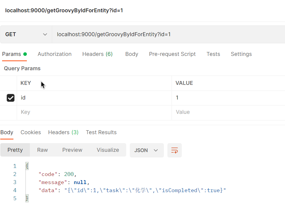Select the request Body tab
Viewport: 285px width, 222px height.
[x=132, y=54]
